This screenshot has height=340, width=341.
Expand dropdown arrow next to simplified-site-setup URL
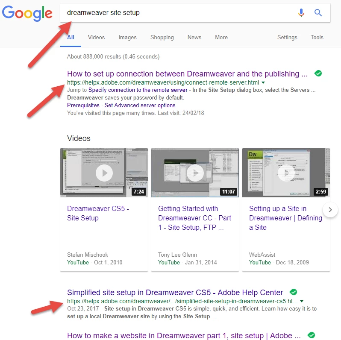tap(302, 301)
